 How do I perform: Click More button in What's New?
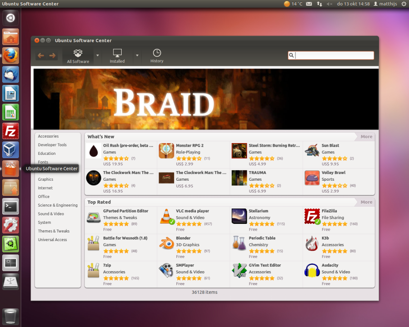coord(366,137)
